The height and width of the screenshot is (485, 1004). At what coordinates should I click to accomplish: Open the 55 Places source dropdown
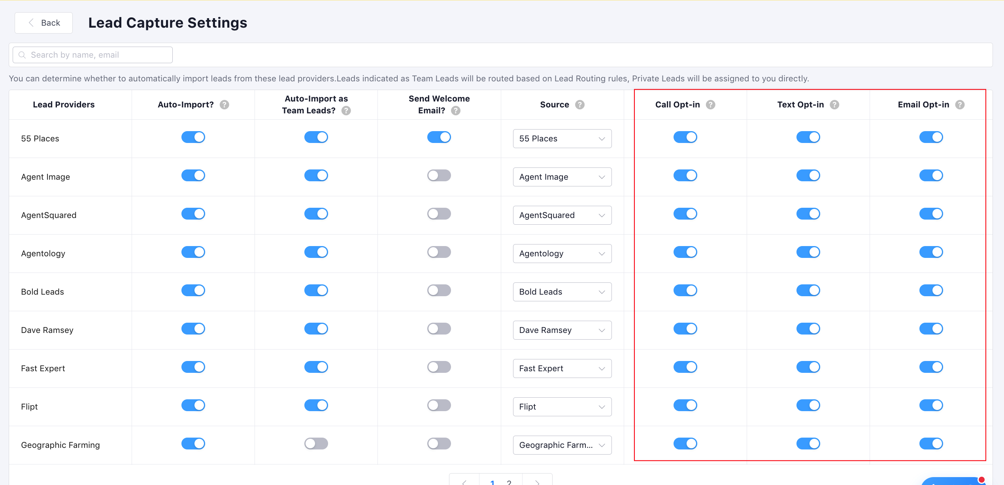[x=562, y=139]
